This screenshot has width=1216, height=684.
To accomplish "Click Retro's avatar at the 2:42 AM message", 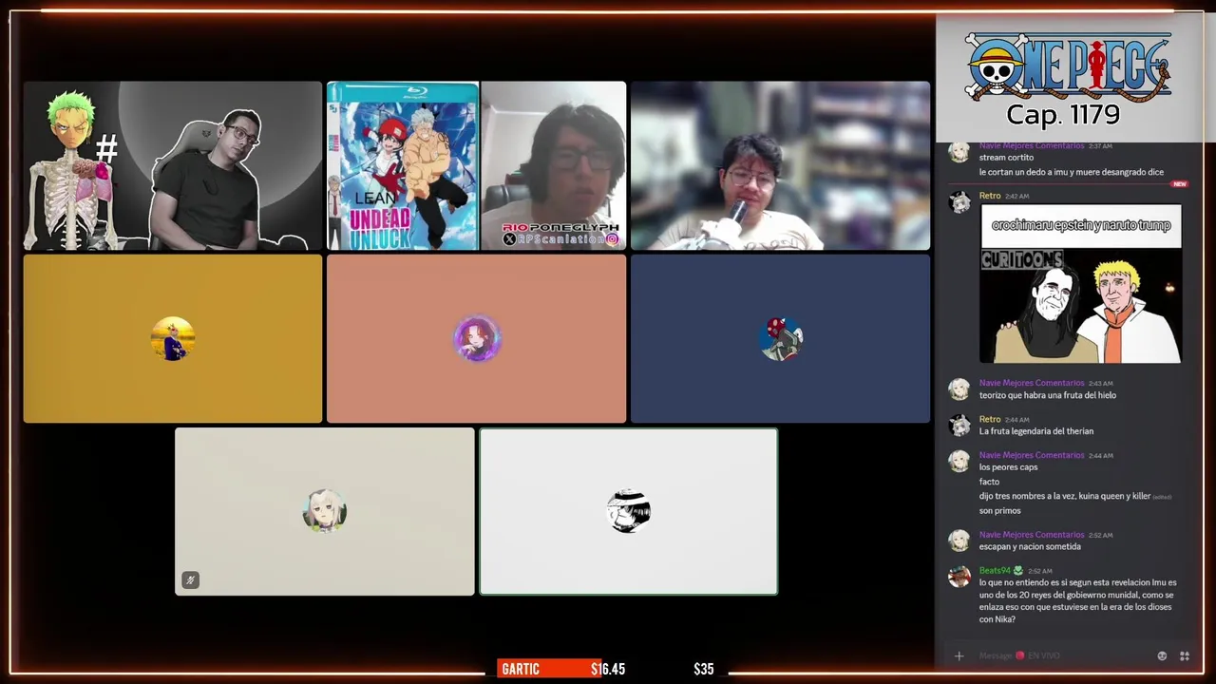I will 959,201.
